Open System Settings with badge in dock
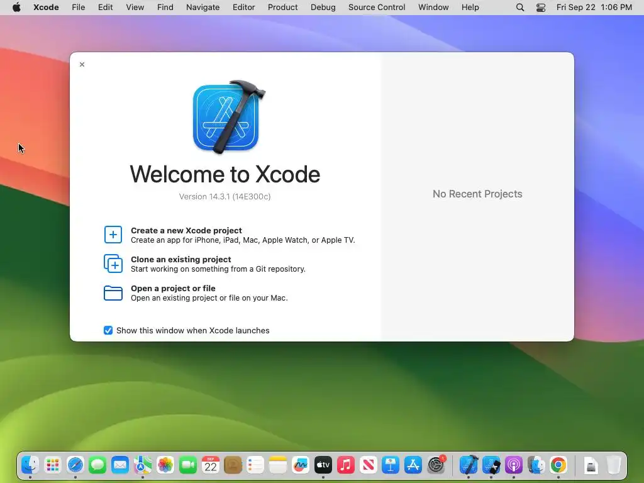644x483 pixels. click(436, 465)
